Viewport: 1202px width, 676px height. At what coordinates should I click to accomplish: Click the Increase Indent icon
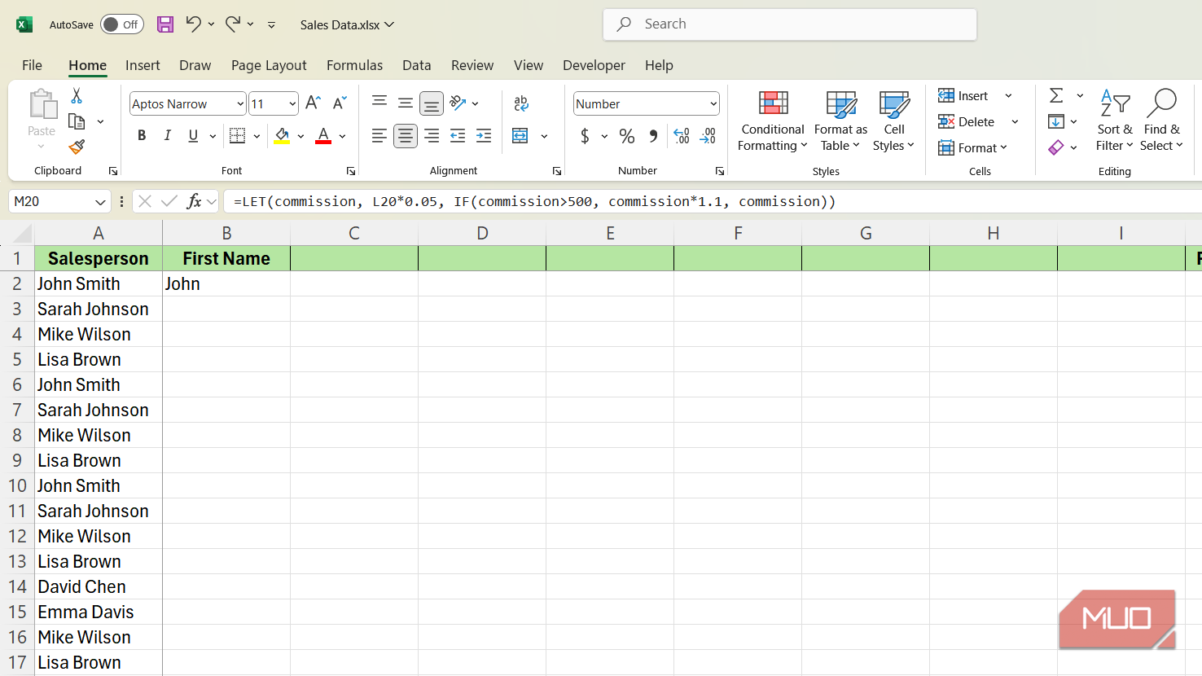coord(484,136)
